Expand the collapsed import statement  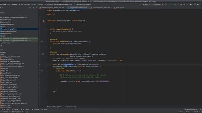click(x=53, y=14)
